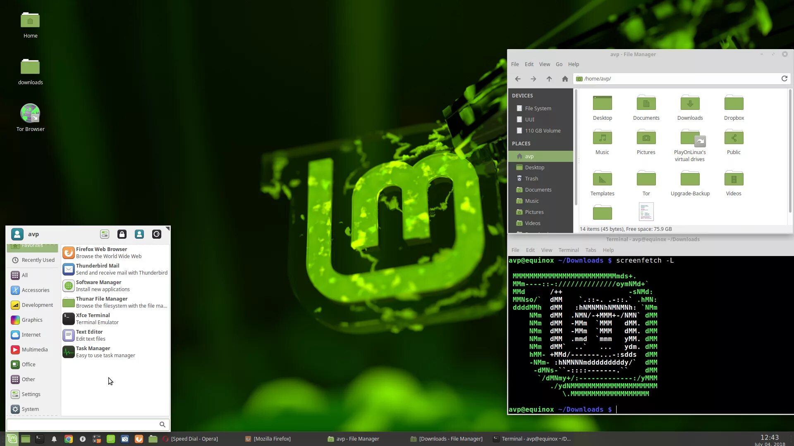The height and width of the screenshot is (446, 794).
Task: Expand the Accessories category
Action: tap(35, 290)
